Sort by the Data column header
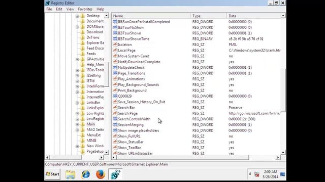The width and height of the screenshot is (325, 182). point(254,16)
